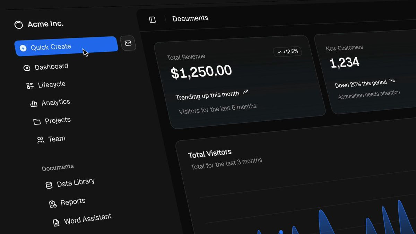Open the mail inbox icon button
Viewport: 416px width, 234px height.
(x=128, y=43)
